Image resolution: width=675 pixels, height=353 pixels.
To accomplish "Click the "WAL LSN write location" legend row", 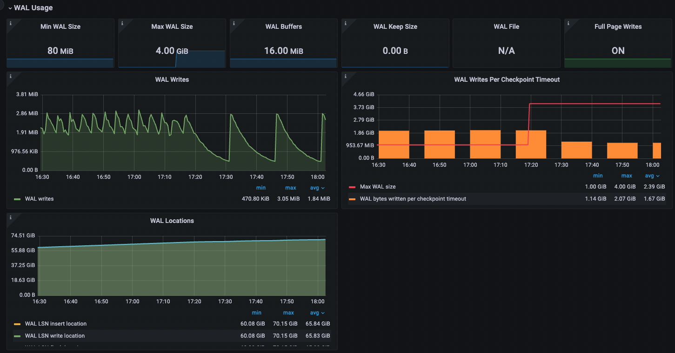I will coord(55,336).
